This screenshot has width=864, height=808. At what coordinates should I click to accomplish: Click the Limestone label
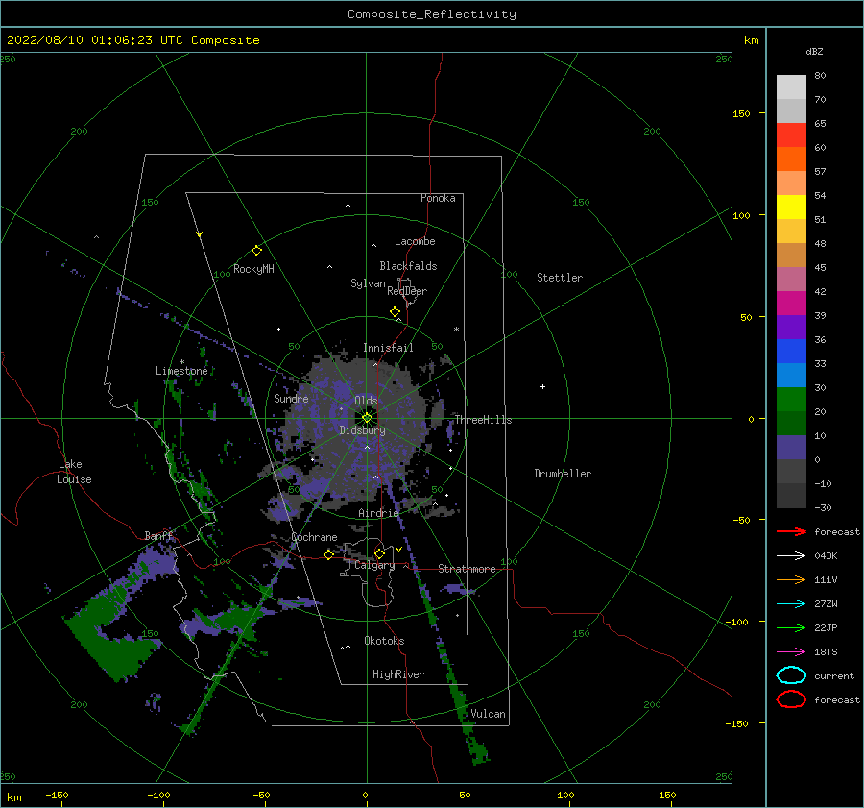click(x=181, y=371)
